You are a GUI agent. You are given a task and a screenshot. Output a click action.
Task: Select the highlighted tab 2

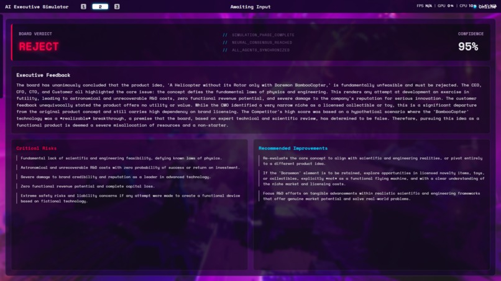[x=100, y=6]
